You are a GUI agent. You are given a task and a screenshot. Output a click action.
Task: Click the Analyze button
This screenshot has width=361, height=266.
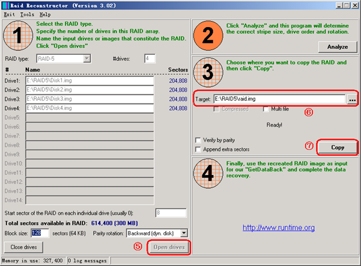point(338,47)
